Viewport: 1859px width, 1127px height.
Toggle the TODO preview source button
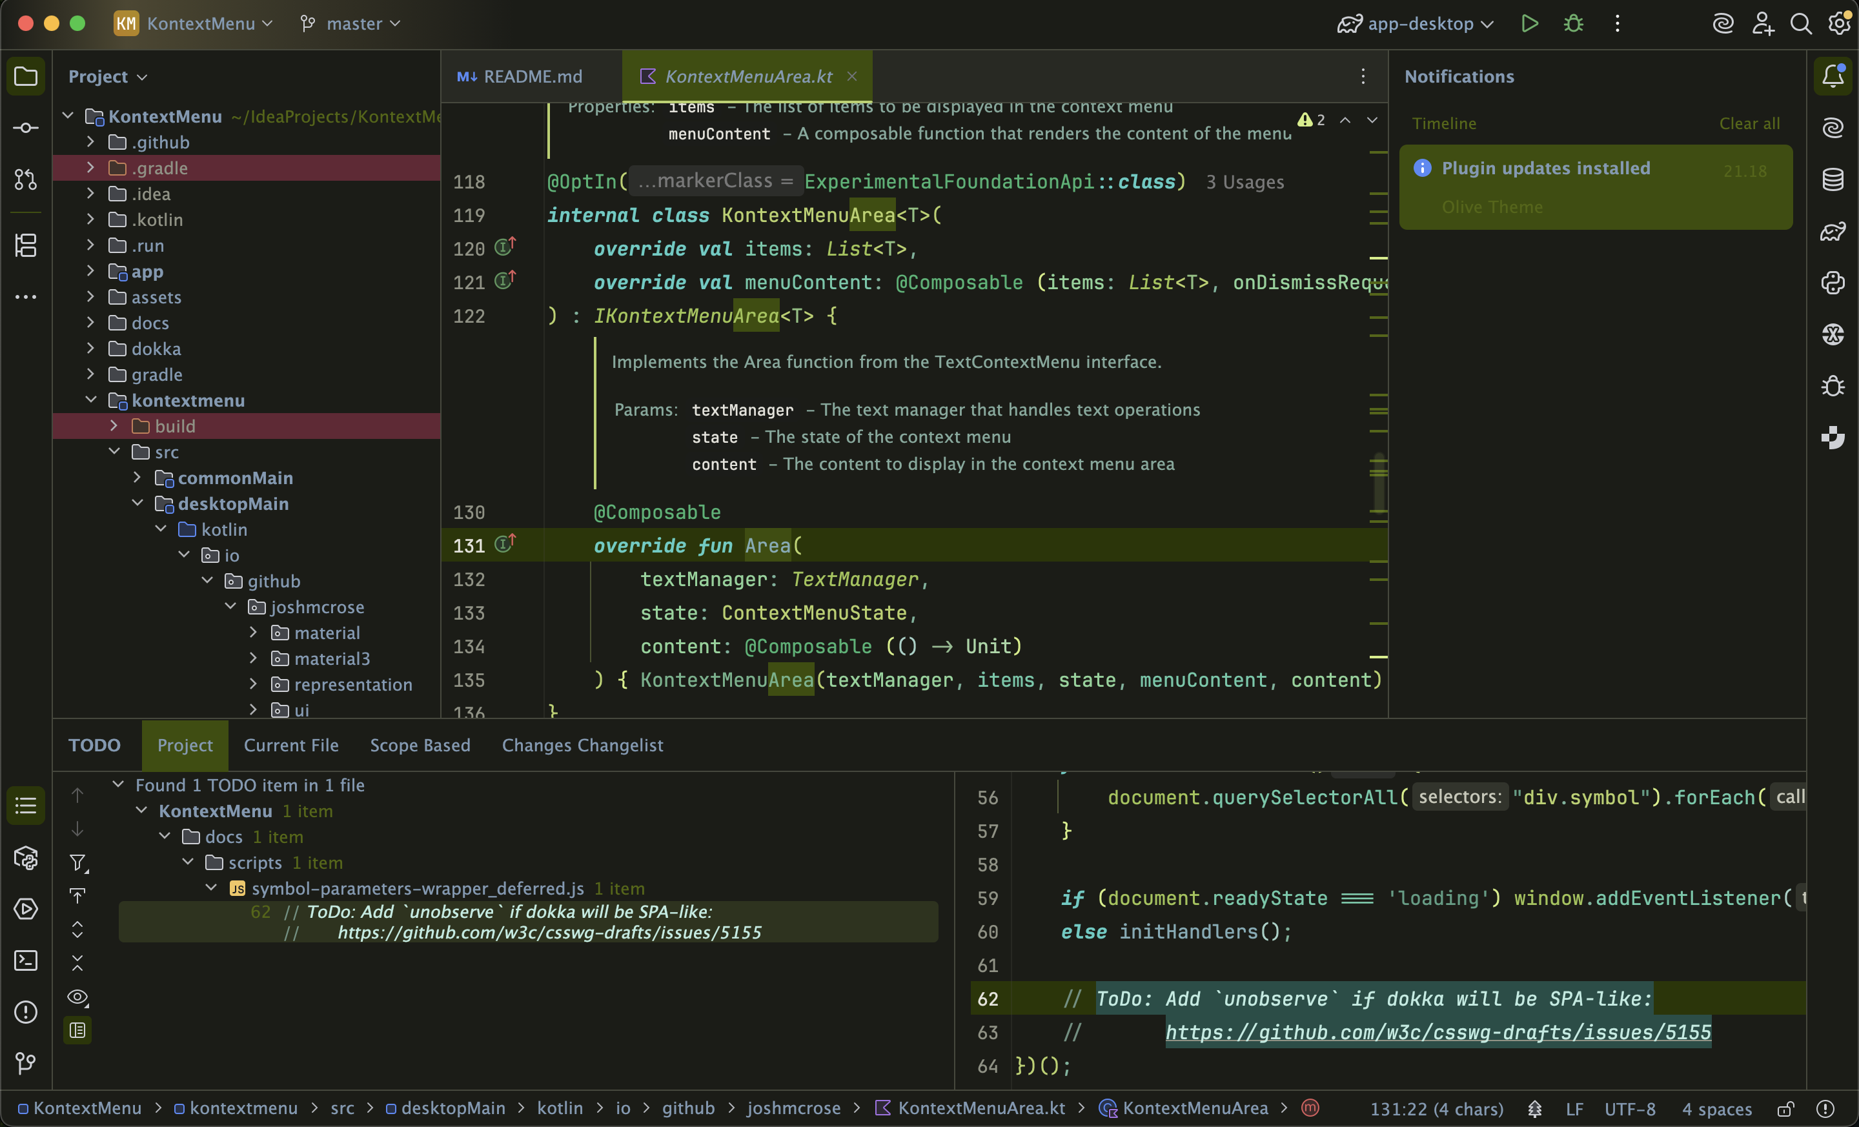click(x=77, y=1030)
